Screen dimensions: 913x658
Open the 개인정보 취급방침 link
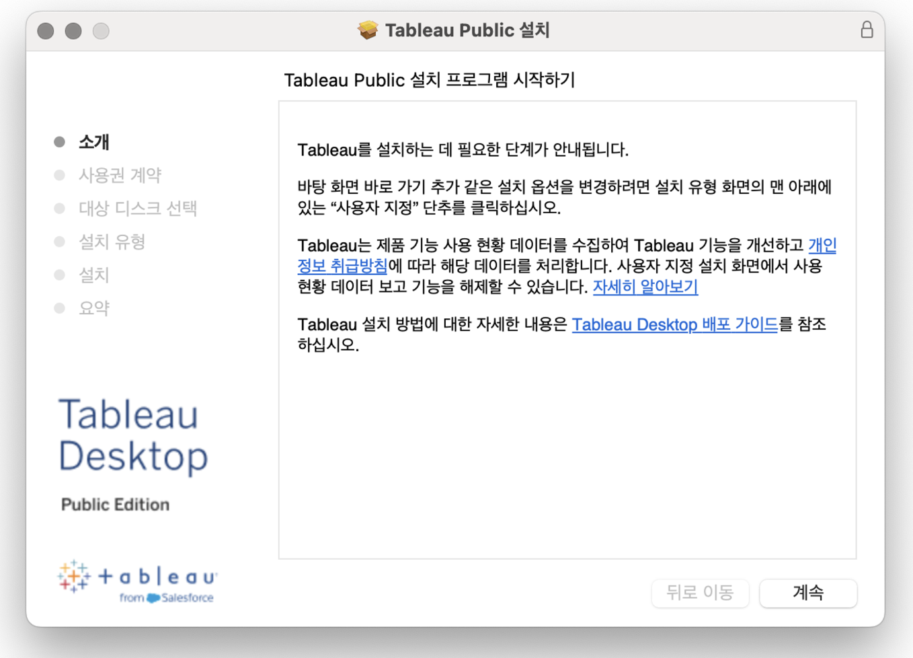point(342,266)
